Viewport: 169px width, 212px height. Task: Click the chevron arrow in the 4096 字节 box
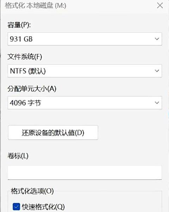tap(157, 102)
